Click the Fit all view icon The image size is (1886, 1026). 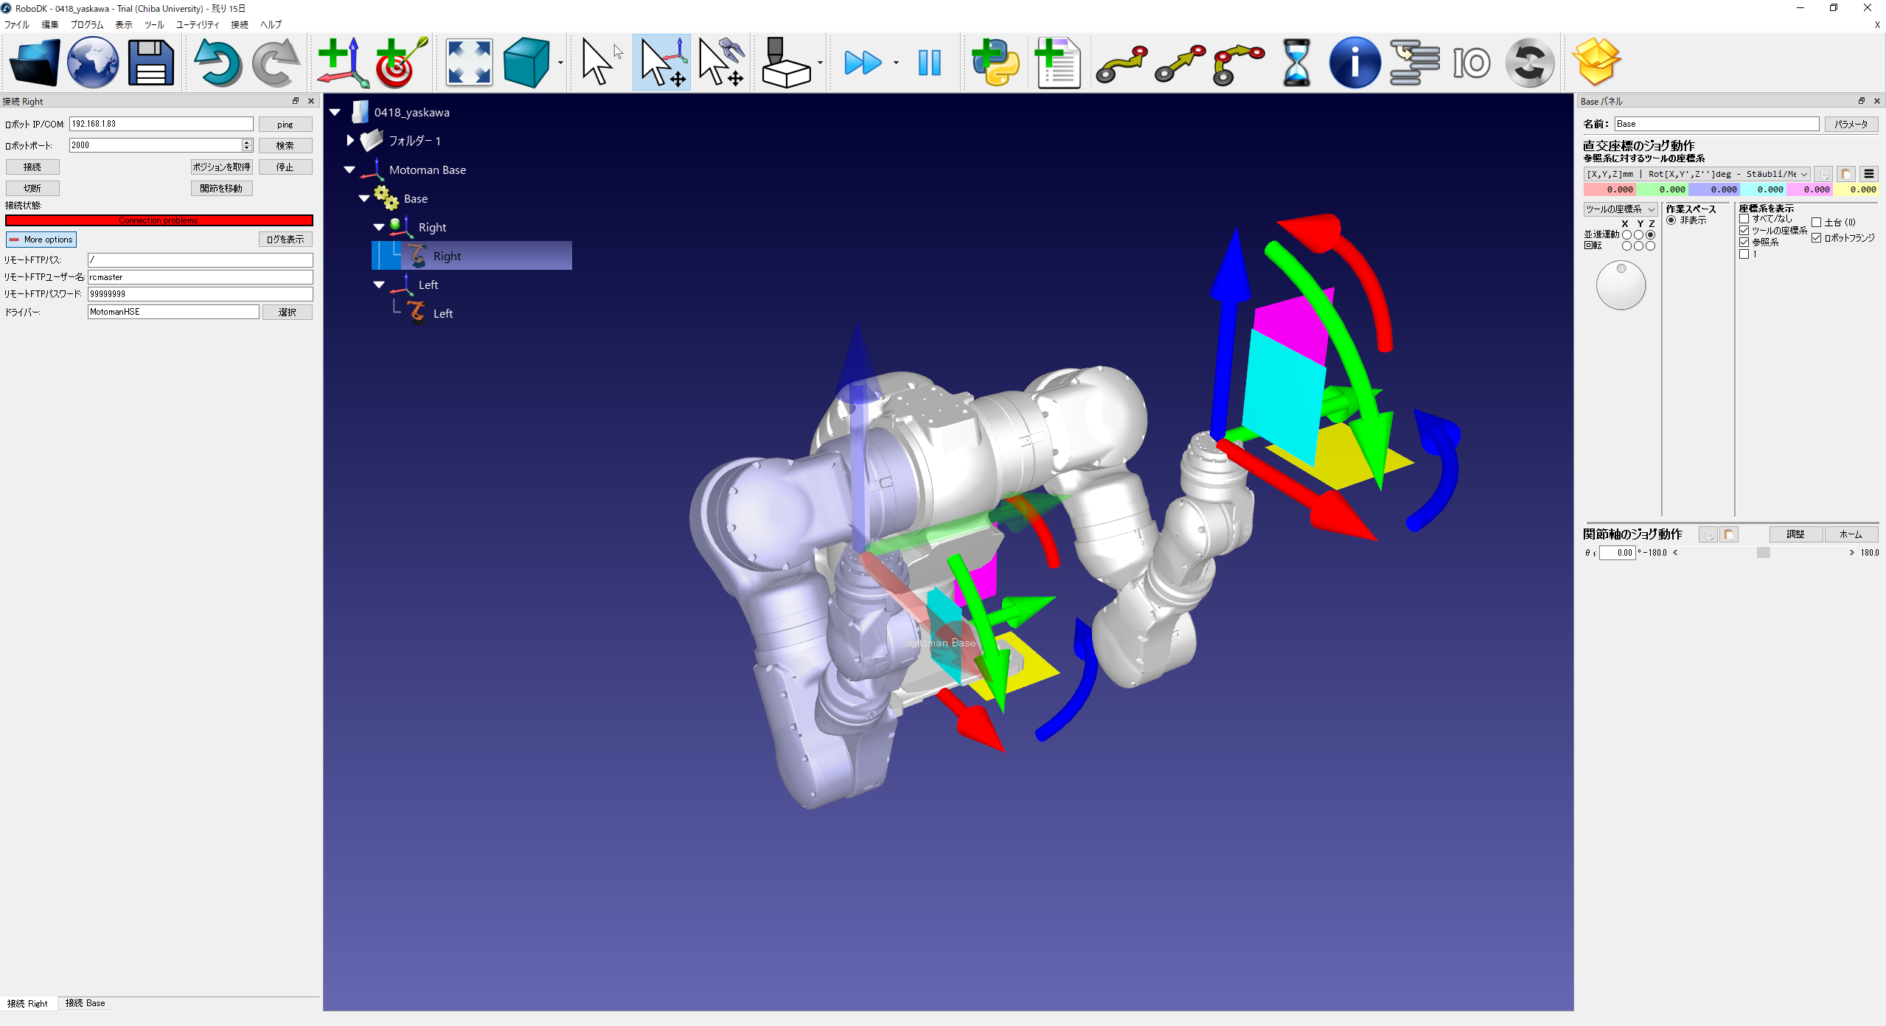(x=469, y=63)
